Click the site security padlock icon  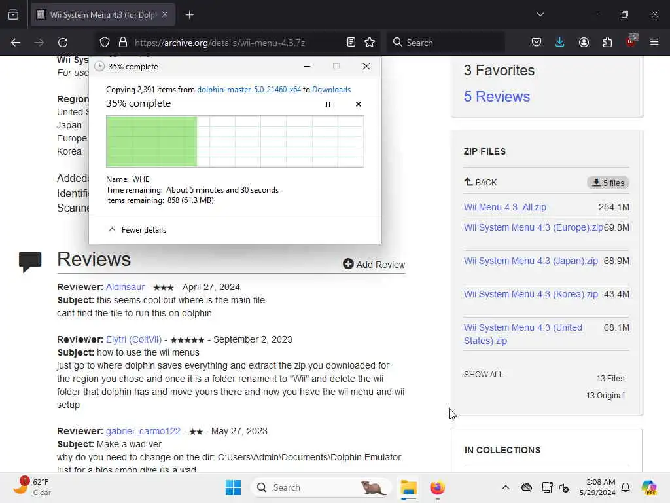pos(123,43)
